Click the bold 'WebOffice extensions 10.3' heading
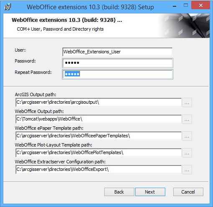 (67, 20)
